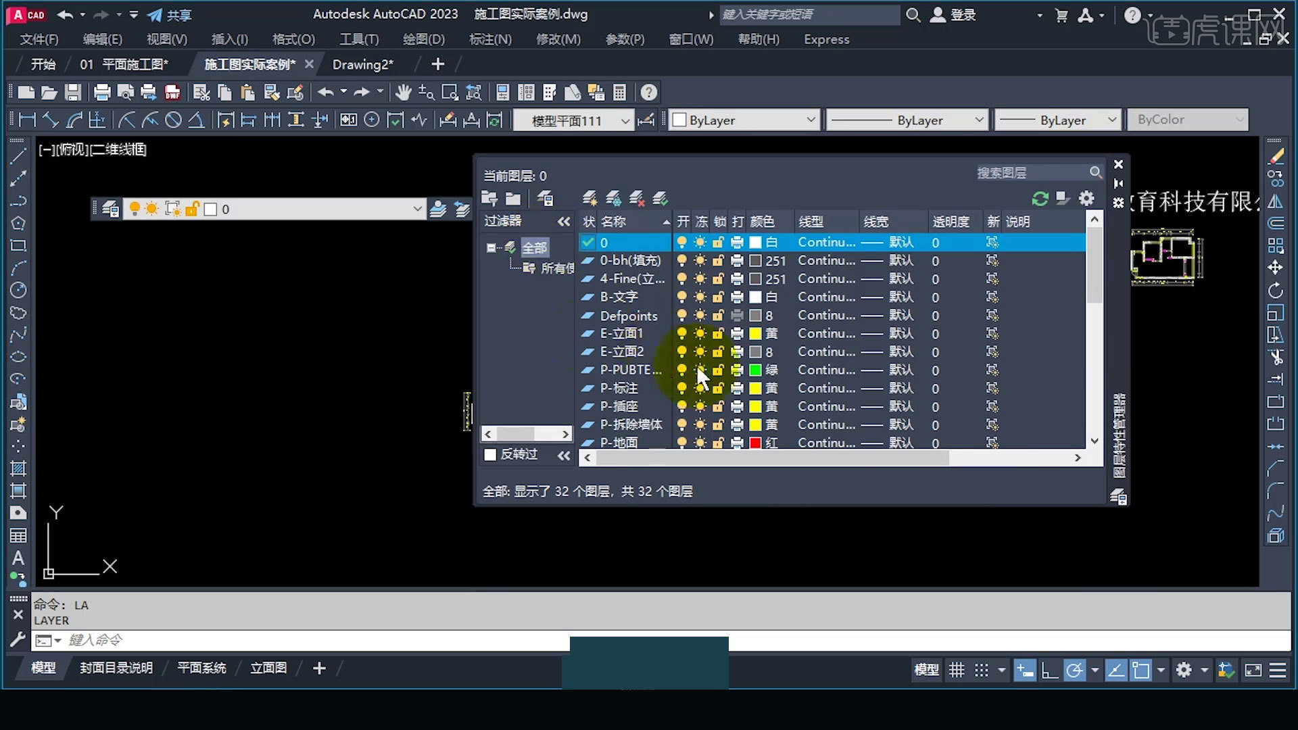The height and width of the screenshot is (730, 1298).
Task: Click the New Property Filter icon
Action: point(489,198)
